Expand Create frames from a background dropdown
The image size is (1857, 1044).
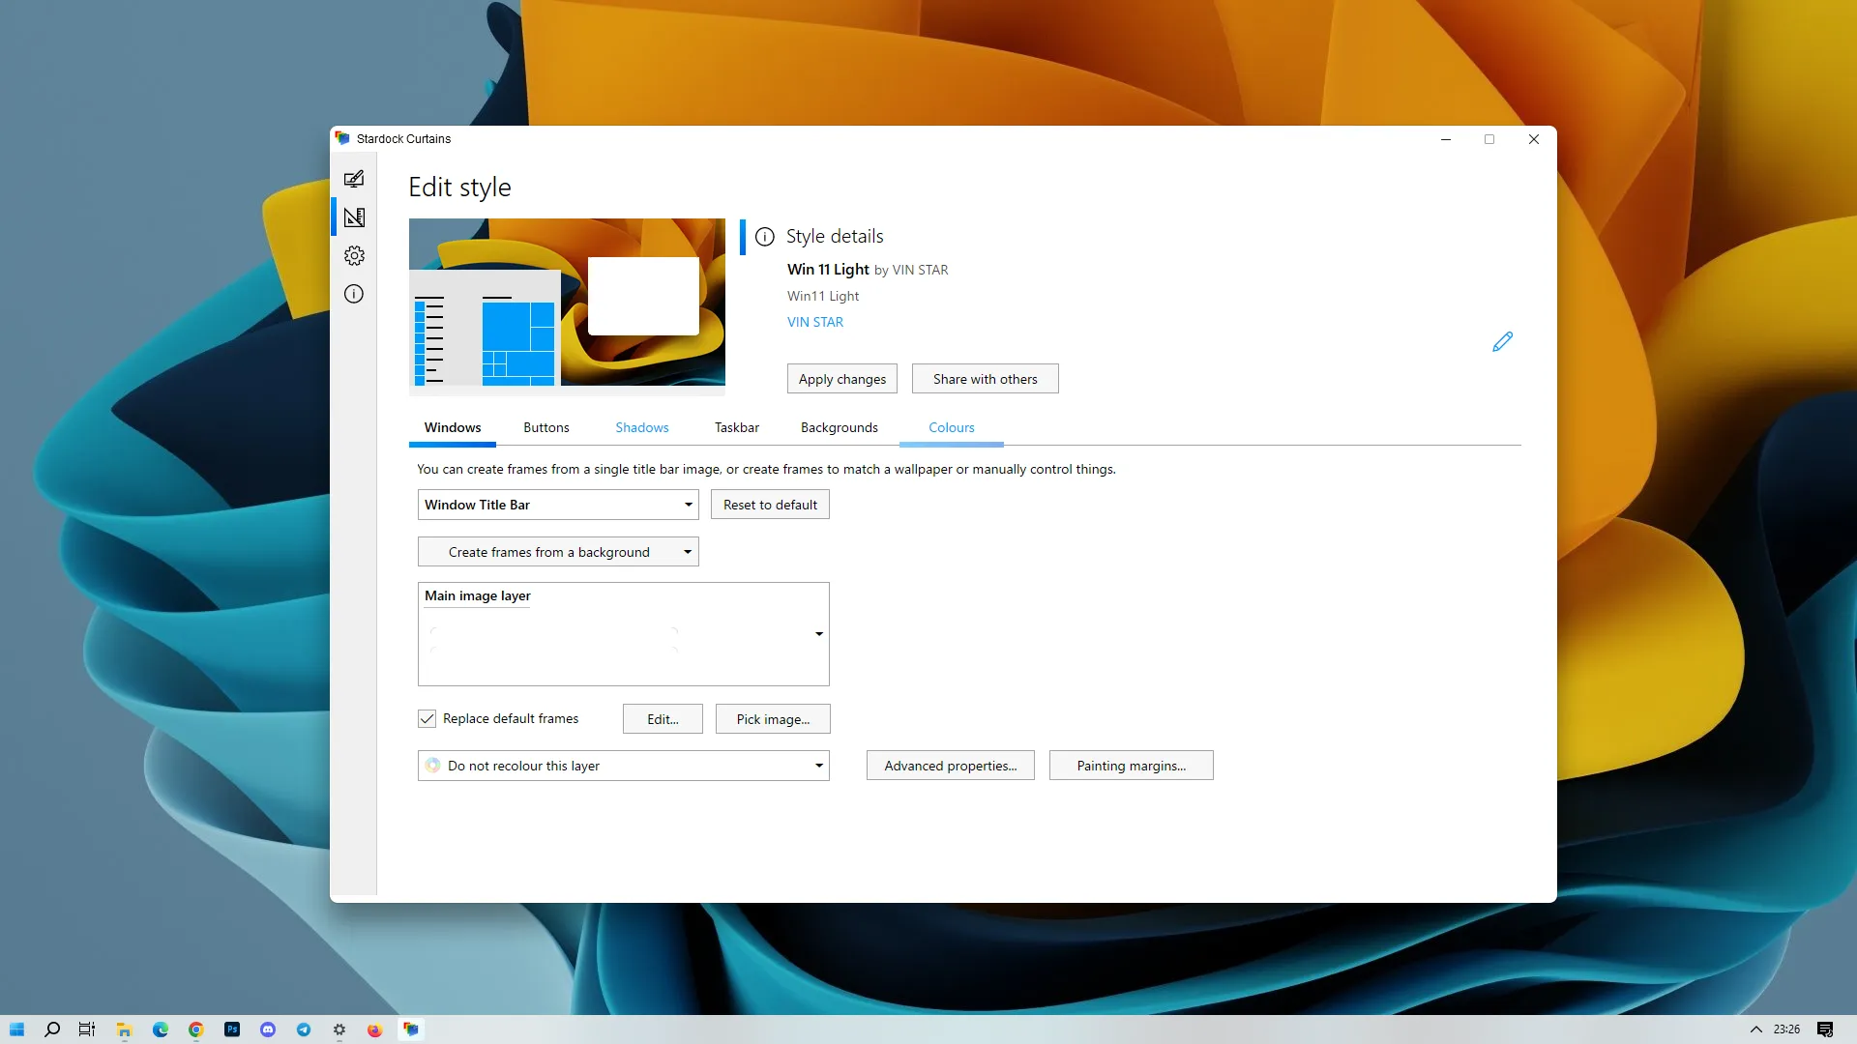[558, 552]
